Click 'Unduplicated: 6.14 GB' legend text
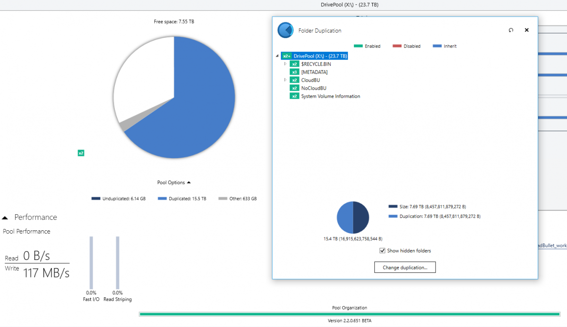The width and height of the screenshot is (567, 327). tap(124, 199)
